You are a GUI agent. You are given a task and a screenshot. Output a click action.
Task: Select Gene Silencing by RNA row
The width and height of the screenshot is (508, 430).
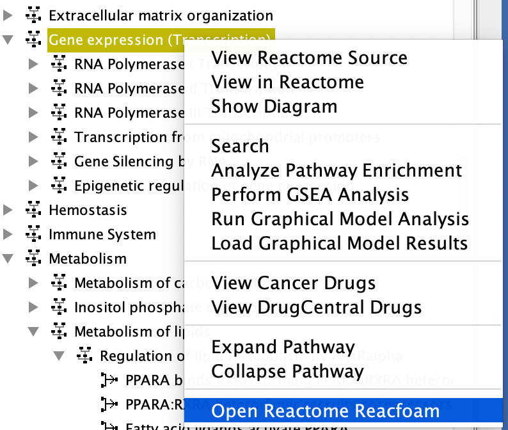pyautogui.click(x=129, y=161)
